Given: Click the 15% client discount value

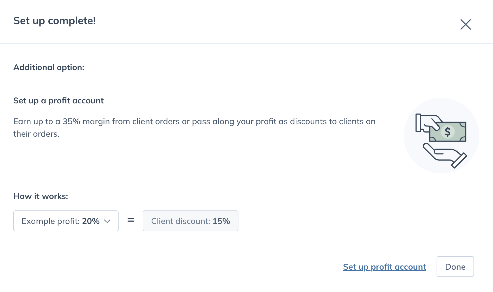Looking at the screenshot, I should (221, 221).
